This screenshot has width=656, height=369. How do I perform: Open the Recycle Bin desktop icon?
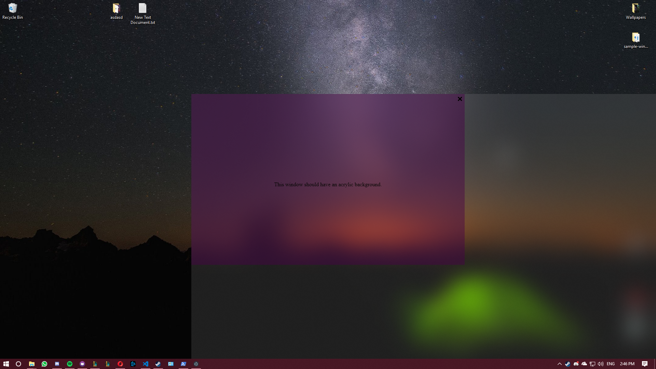click(13, 11)
